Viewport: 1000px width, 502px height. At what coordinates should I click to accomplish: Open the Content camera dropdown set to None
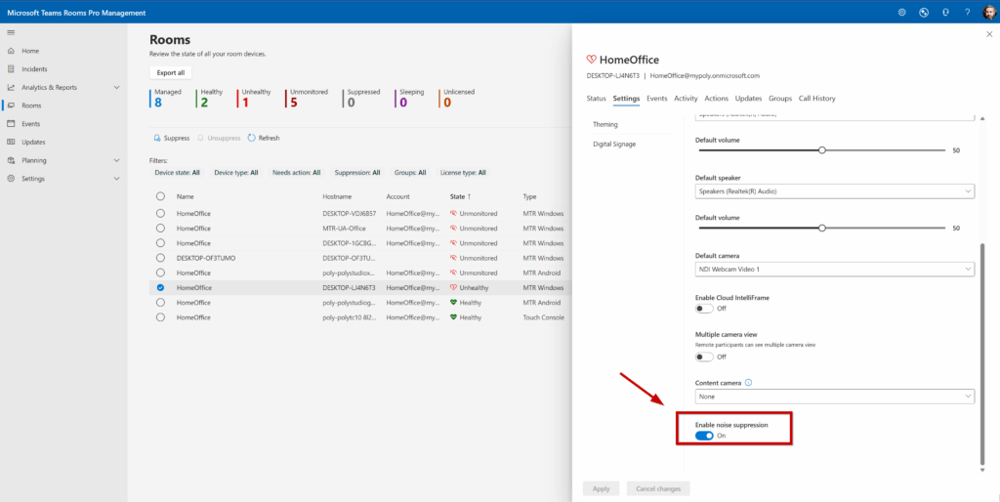point(834,397)
